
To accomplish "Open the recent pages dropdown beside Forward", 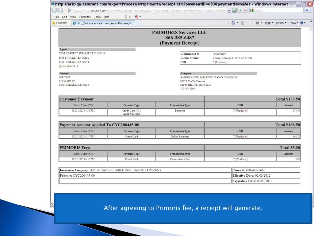I will [x=65, y=11].
